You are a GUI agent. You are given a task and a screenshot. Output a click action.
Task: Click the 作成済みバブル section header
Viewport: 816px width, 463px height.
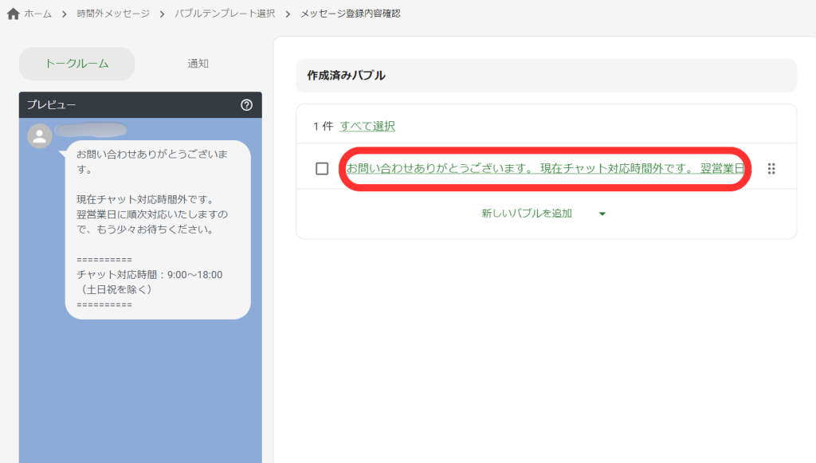(347, 76)
